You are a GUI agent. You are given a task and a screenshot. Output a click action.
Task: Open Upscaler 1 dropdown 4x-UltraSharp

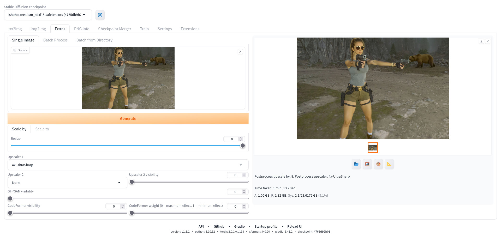tap(128, 165)
